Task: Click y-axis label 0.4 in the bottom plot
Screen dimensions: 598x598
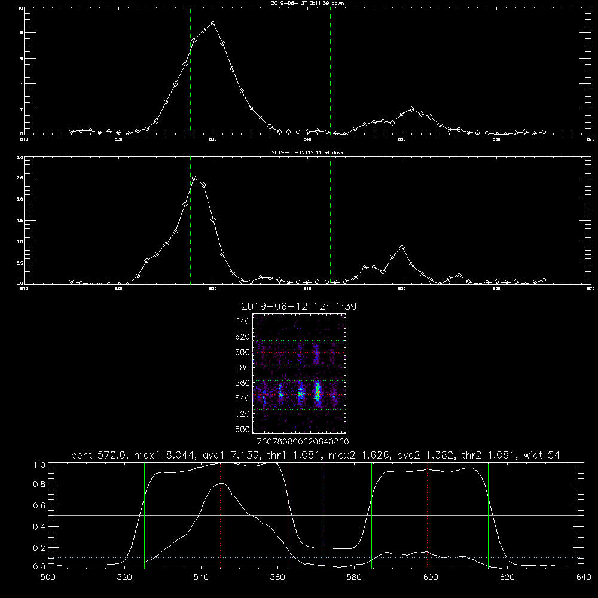Action: tap(39, 527)
